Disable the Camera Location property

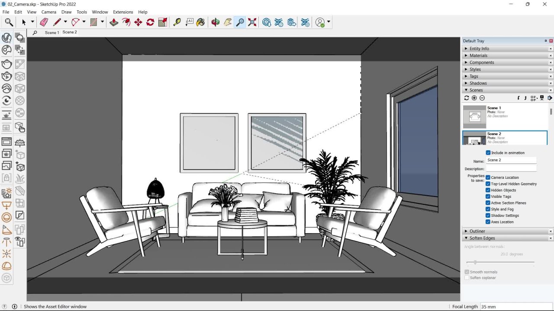click(488, 178)
